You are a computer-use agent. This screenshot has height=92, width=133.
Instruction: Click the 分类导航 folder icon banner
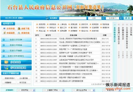tap(16, 62)
